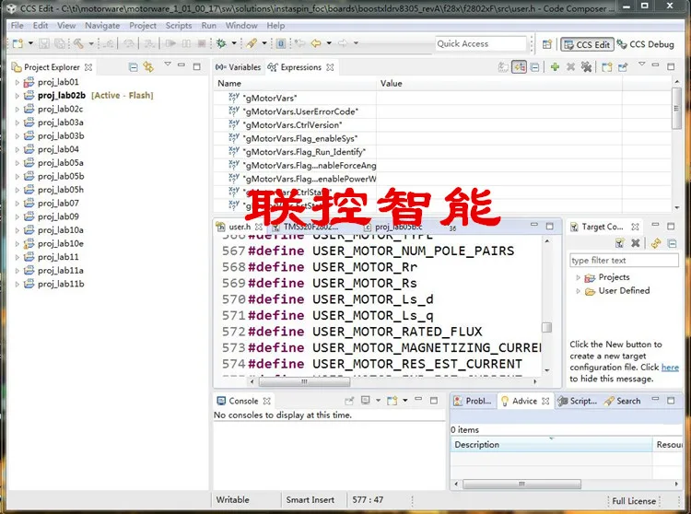The width and height of the screenshot is (691, 514).
Task: Switch to CCS Edit perspective
Action: click(x=587, y=44)
